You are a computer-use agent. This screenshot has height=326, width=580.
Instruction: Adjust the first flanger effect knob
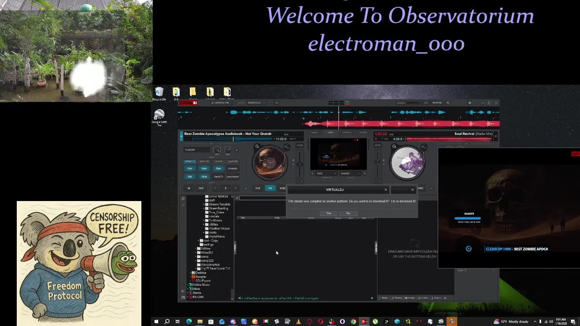pyautogui.click(x=217, y=149)
